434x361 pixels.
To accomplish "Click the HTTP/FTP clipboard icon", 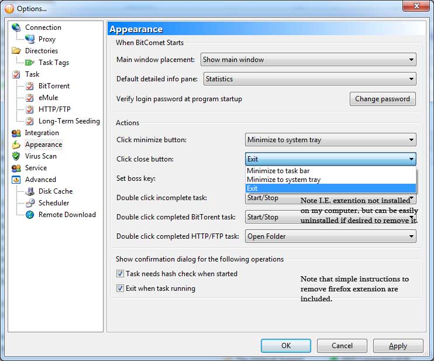I will coord(30,109).
